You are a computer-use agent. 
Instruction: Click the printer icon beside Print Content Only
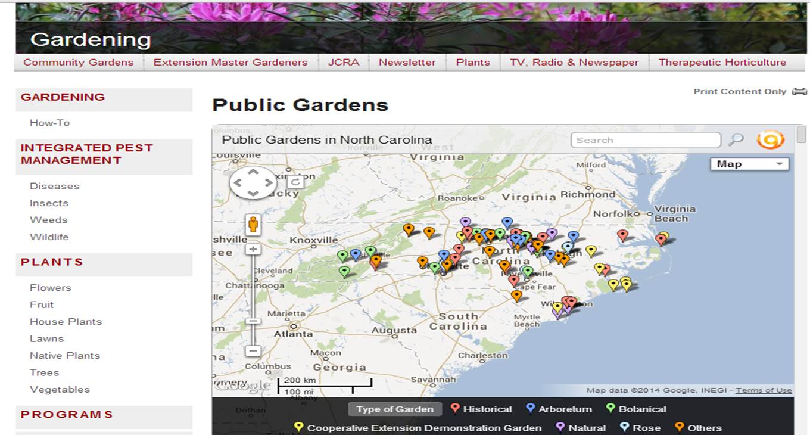[x=799, y=91]
